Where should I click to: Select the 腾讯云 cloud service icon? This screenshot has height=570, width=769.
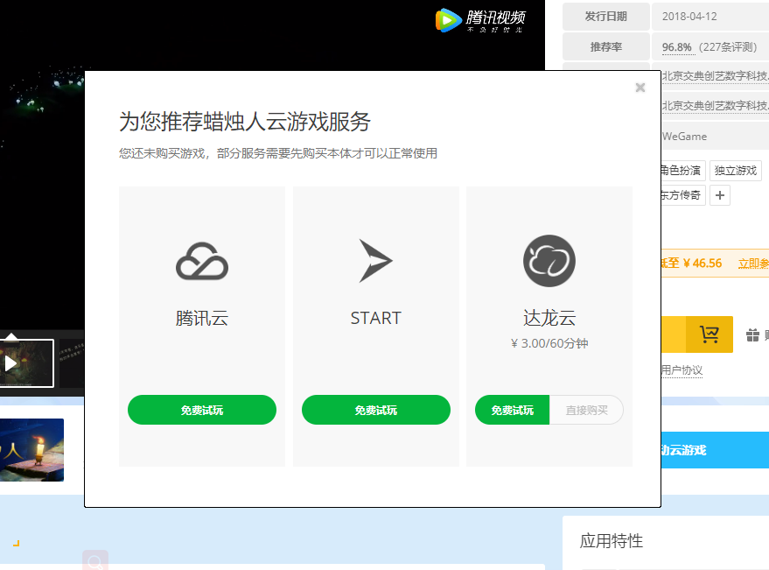(x=201, y=259)
